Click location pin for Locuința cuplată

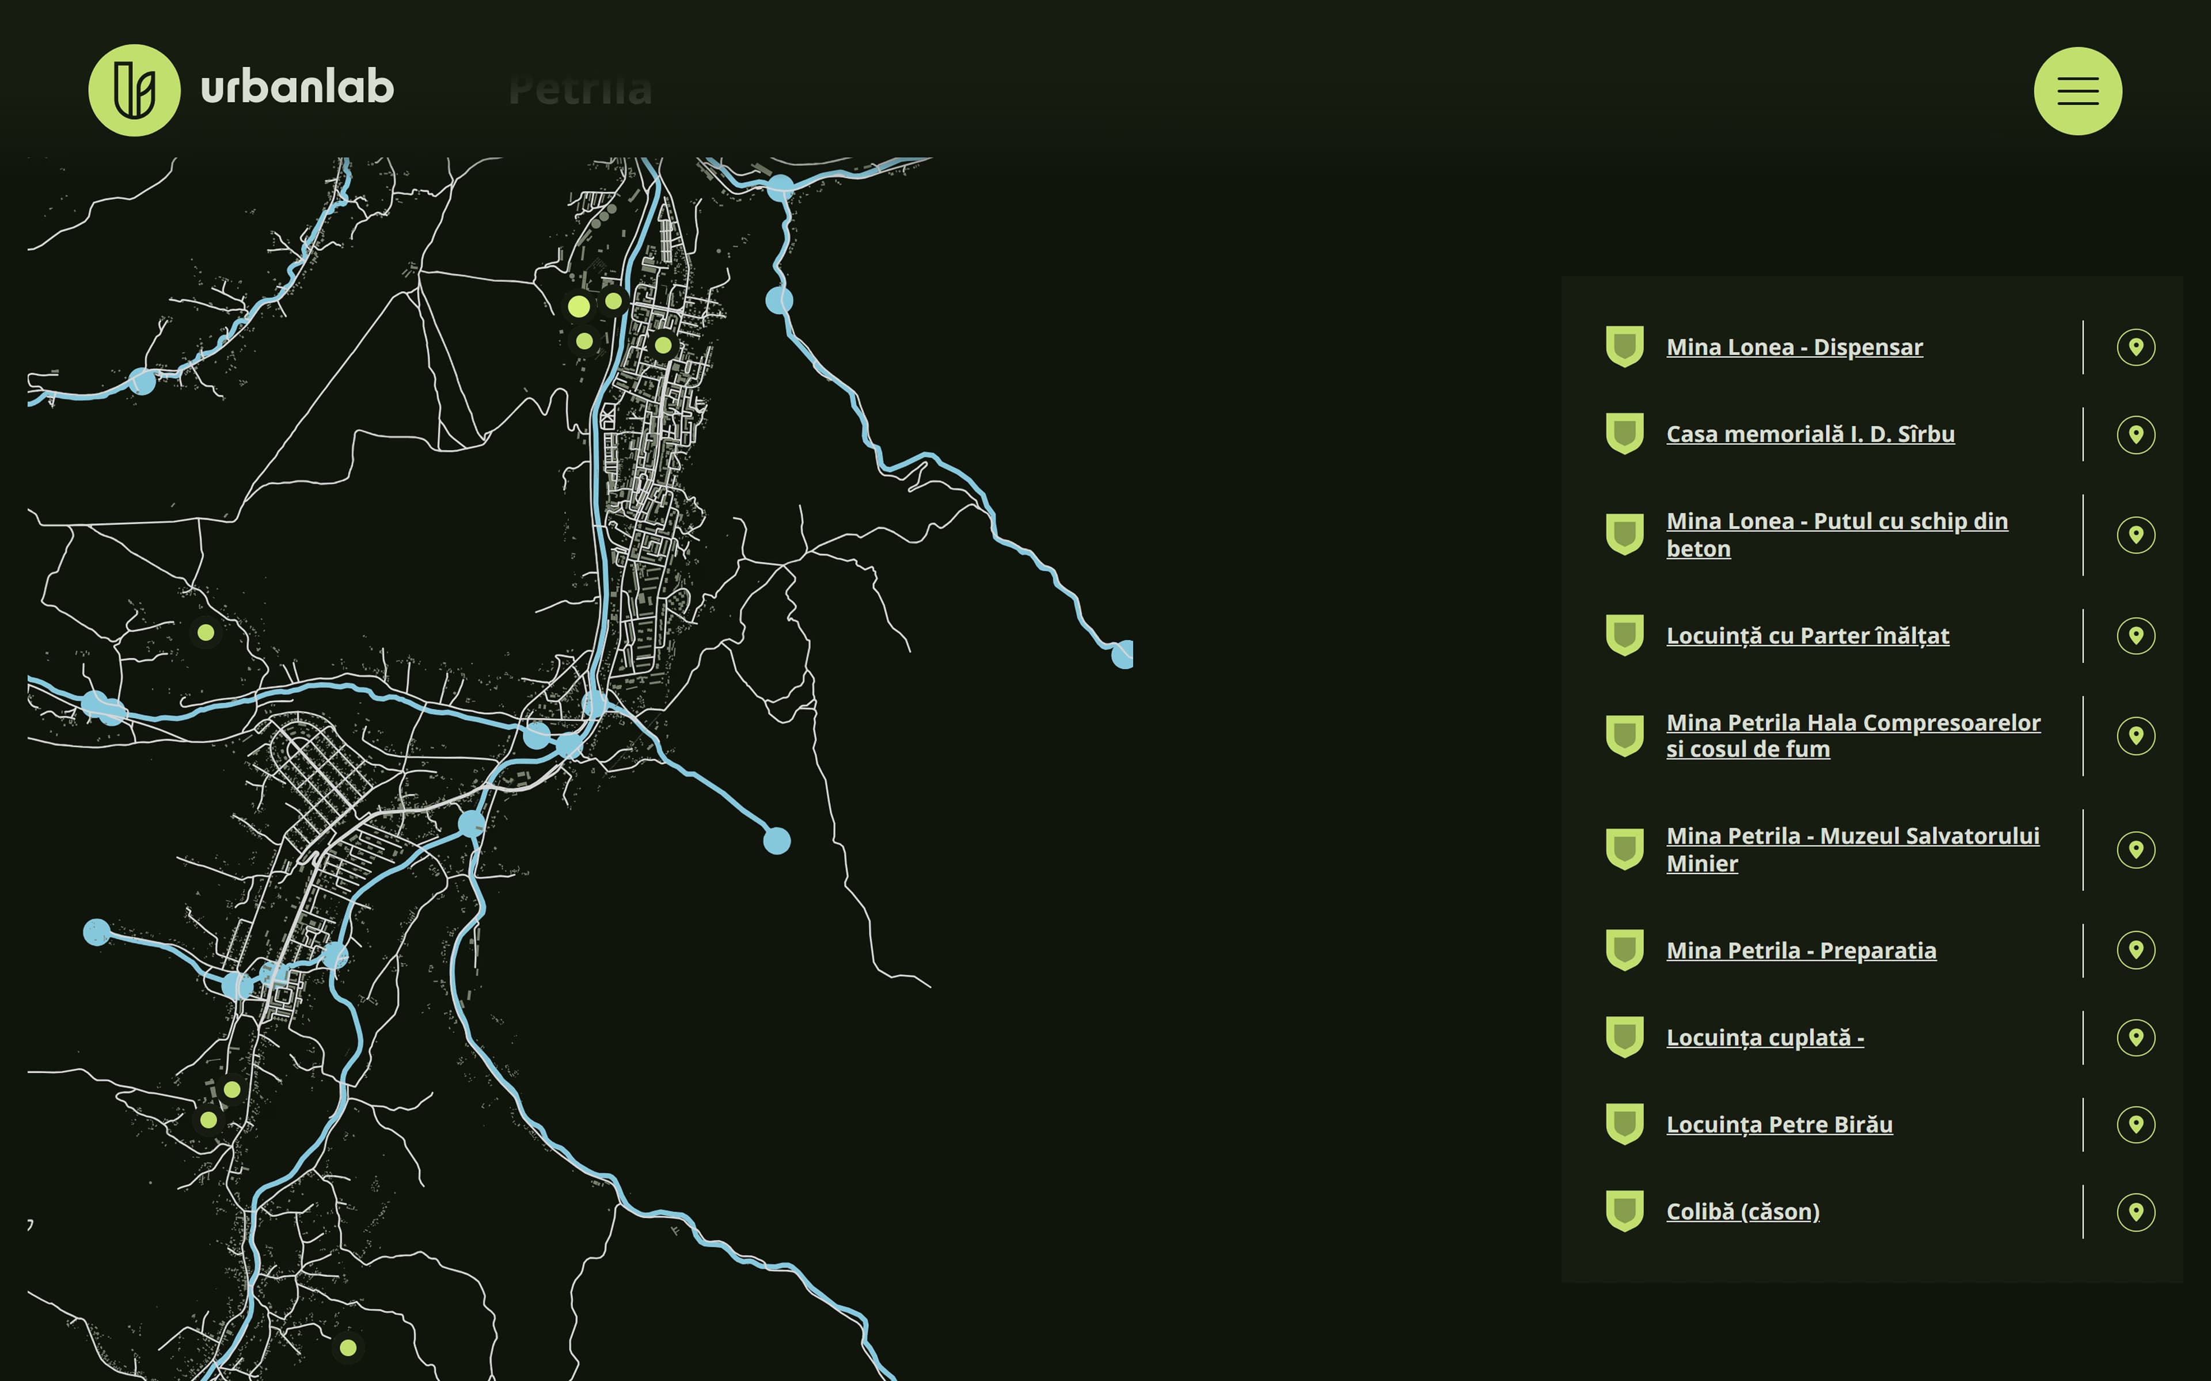pyautogui.click(x=2136, y=1037)
